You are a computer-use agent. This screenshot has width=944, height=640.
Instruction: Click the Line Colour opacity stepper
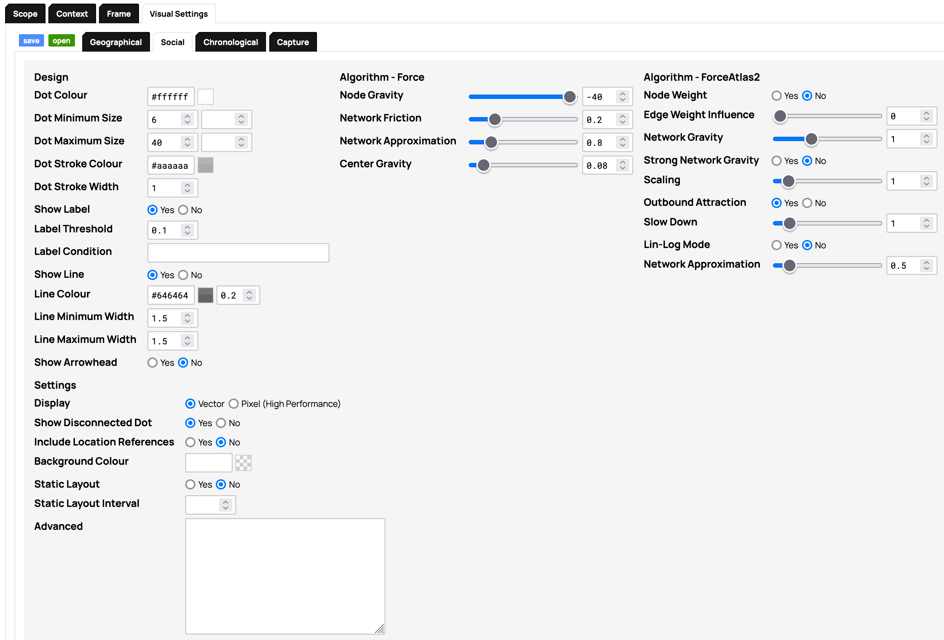(x=249, y=295)
